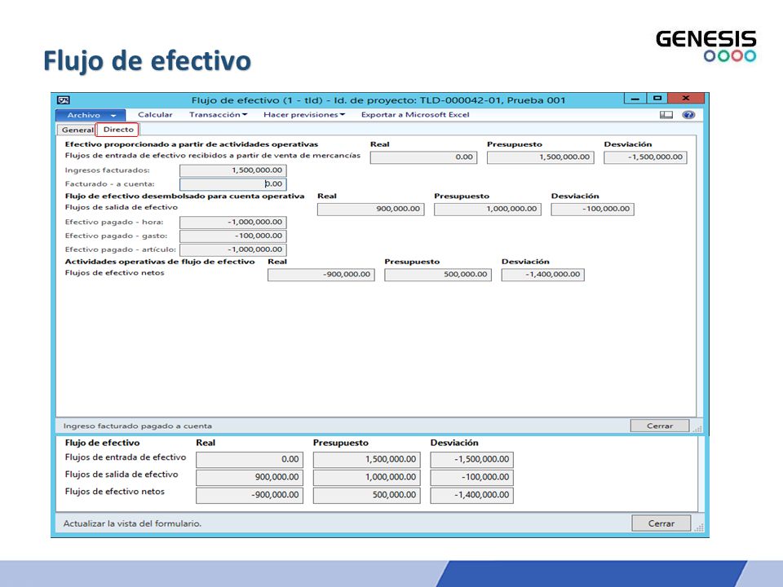783x587 pixels.
Task: Click bottom panel Presupuesto 500,000.00 field
Action: [x=366, y=495]
